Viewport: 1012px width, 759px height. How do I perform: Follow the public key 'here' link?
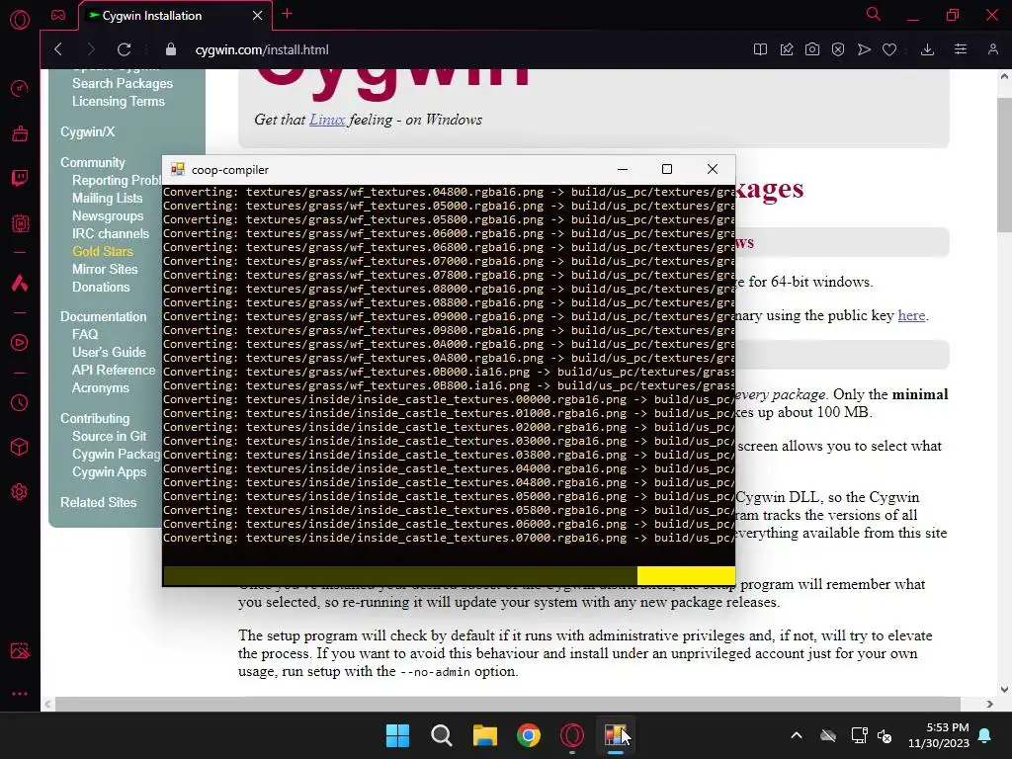click(911, 315)
